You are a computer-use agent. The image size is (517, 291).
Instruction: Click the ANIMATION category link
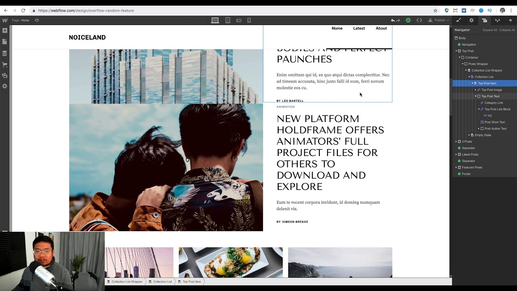pos(286,107)
